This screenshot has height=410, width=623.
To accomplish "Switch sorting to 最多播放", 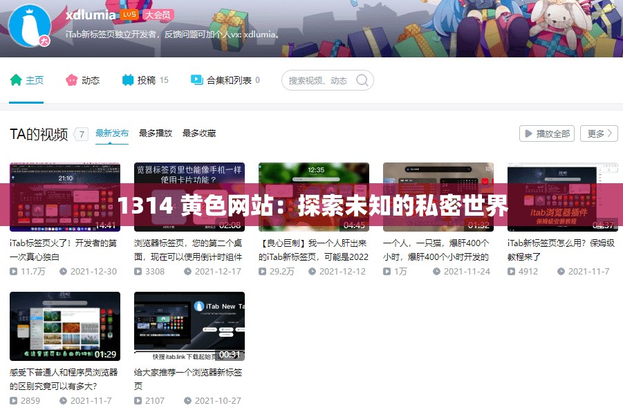I will [x=155, y=132].
